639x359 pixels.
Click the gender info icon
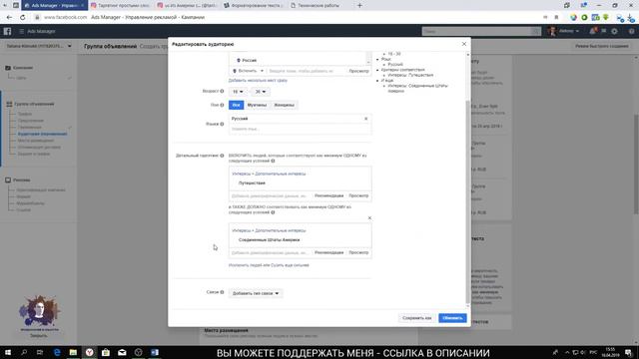pos(222,105)
